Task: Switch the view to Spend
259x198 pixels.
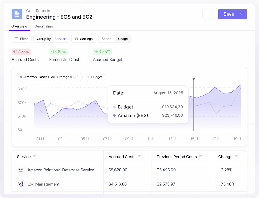Action: click(x=106, y=39)
